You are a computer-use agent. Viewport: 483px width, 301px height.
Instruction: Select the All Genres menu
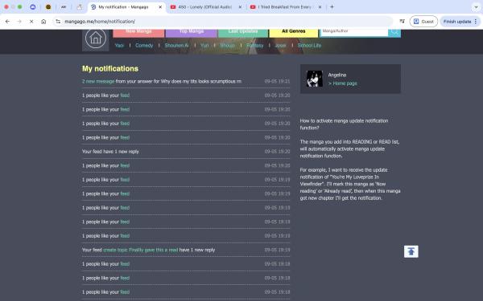tap(294, 32)
